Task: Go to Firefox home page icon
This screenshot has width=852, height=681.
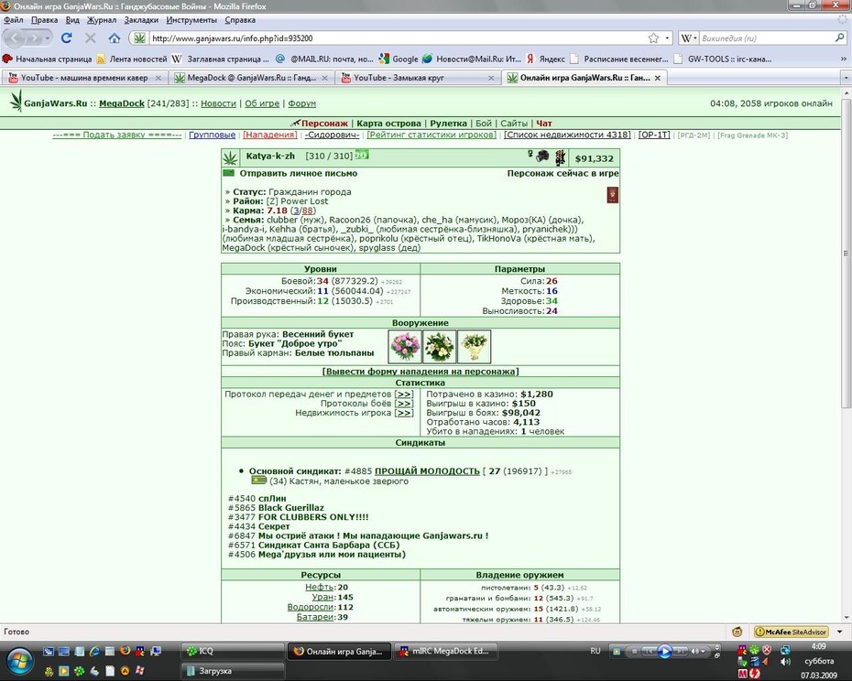Action: (115, 38)
